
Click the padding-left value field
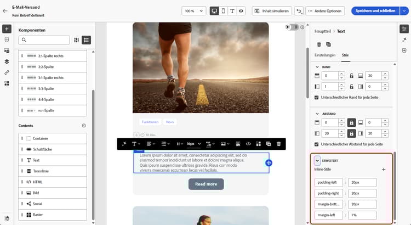click(362, 182)
